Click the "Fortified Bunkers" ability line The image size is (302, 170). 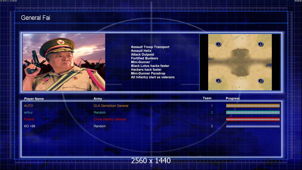point(144,58)
